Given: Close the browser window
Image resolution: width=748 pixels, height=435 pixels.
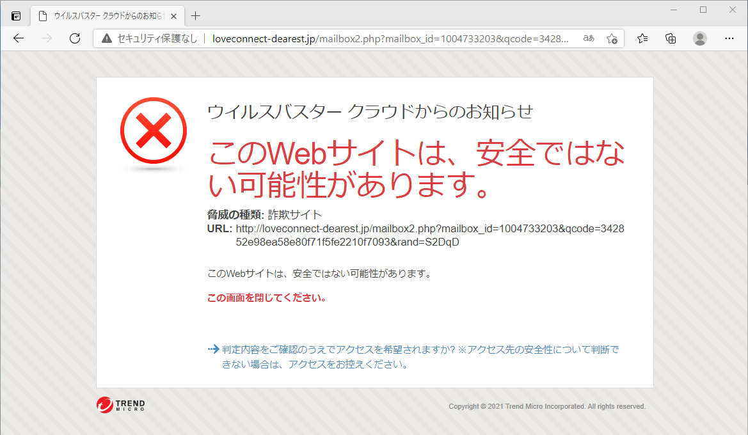Looking at the screenshot, I should click(733, 10).
